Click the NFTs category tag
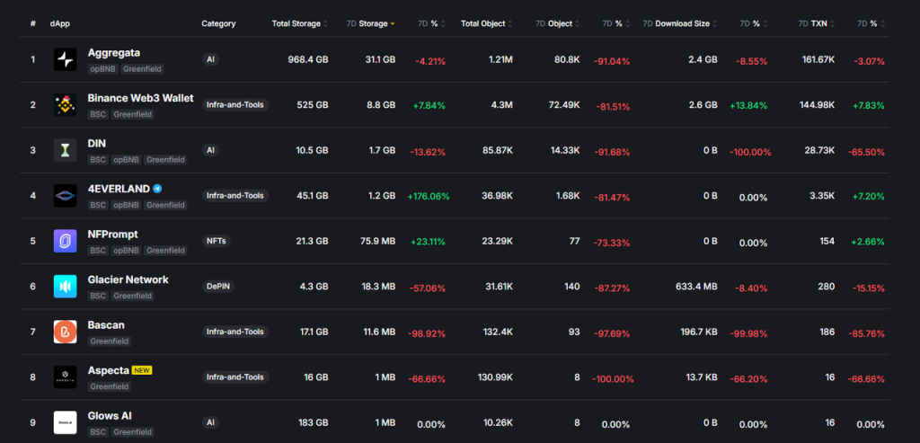920x443 pixels. coord(214,241)
